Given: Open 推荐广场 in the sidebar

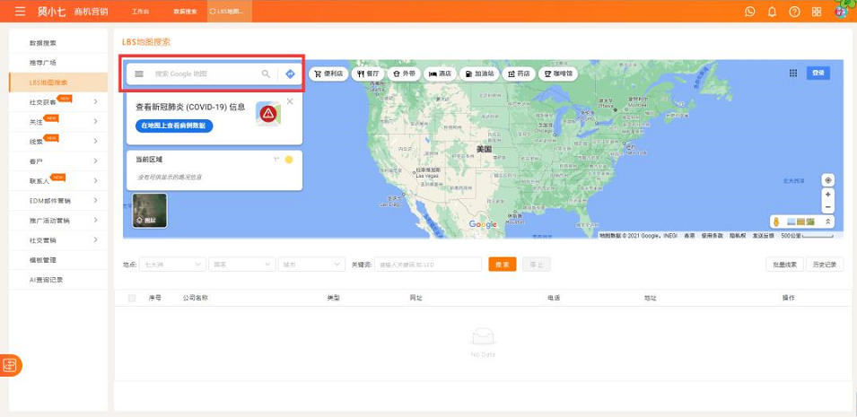Looking at the screenshot, I should [x=58, y=62].
